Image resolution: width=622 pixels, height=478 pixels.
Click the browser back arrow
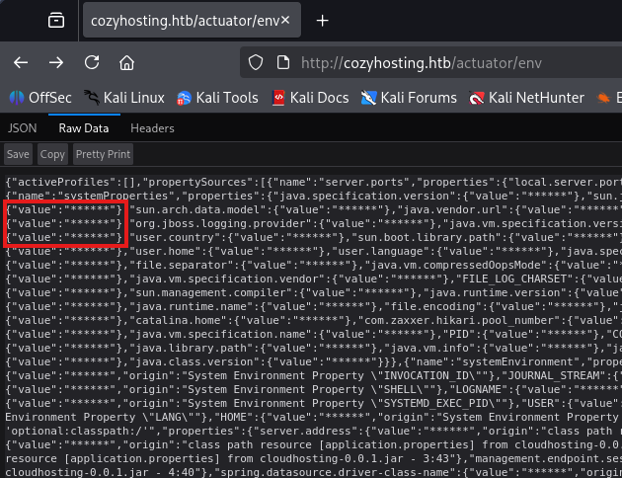click(21, 62)
